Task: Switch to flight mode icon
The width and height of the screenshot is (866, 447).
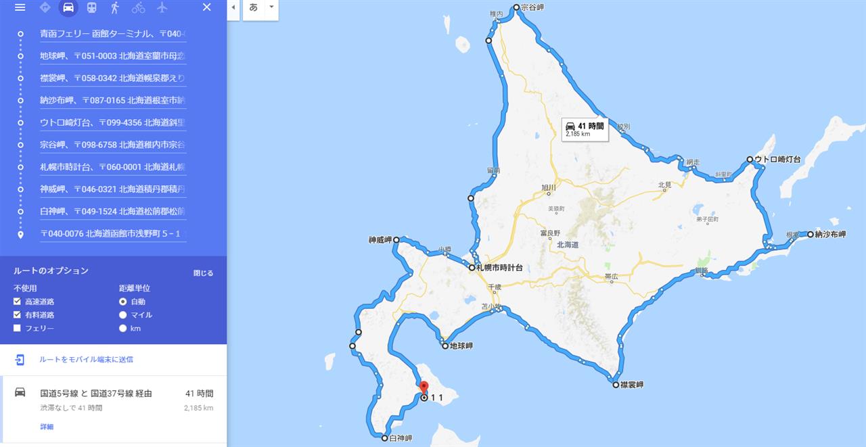Action: coord(162,7)
